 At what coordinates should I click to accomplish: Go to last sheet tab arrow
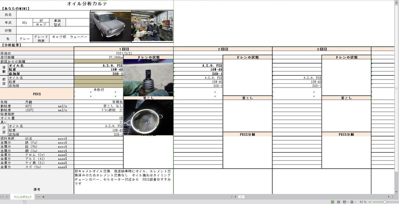(x=8, y=197)
